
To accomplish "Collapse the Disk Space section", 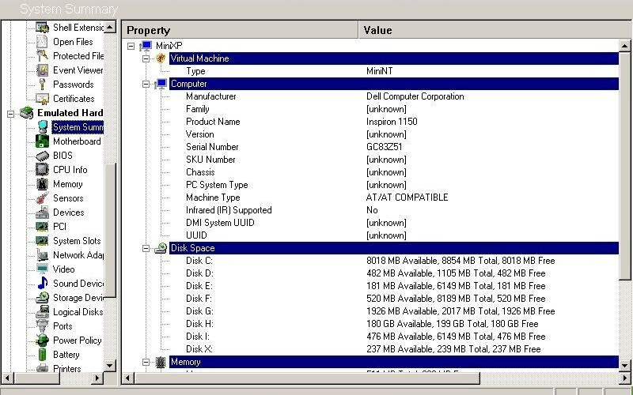I will pyautogui.click(x=146, y=248).
